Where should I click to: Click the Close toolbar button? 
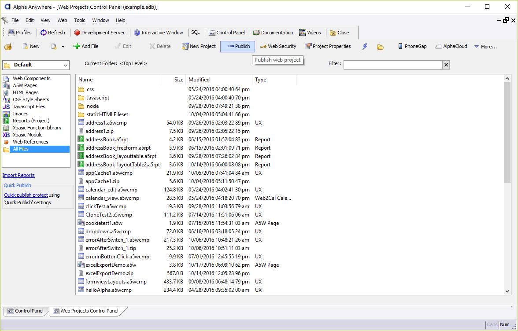(x=339, y=33)
